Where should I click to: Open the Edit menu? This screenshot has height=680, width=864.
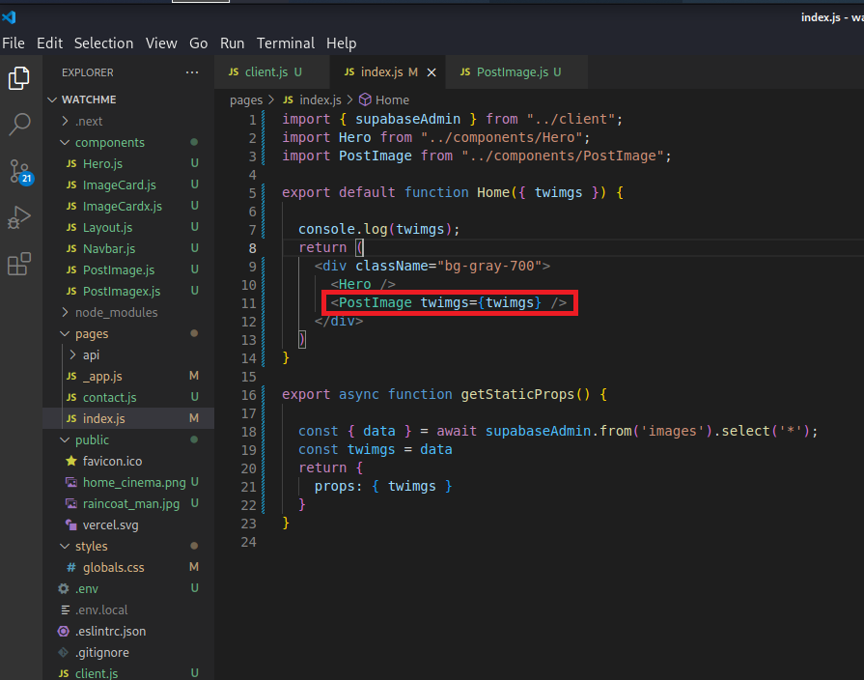coord(49,43)
